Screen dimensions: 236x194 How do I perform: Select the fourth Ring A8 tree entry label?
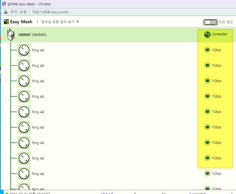coord(38,97)
